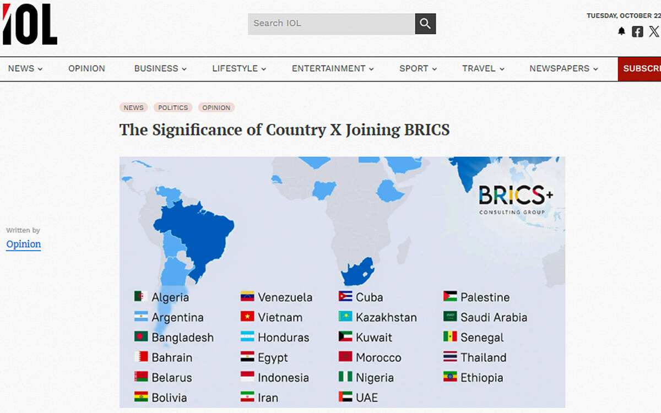Viewport: 661px width, 413px height.
Task: Select the NEWS category tag
Action: click(x=133, y=108)
